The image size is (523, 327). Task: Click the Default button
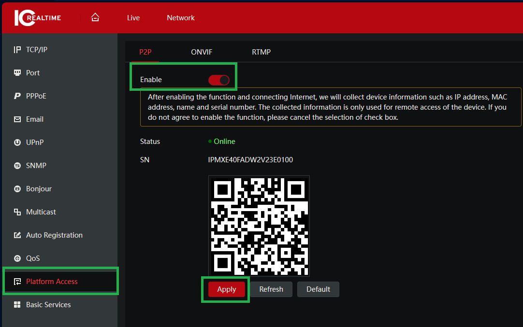318,289
